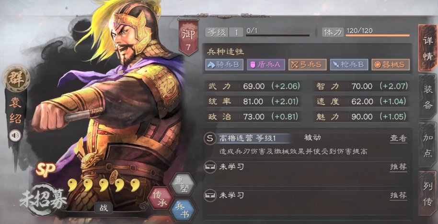Screen dimensions: 438x224
Task: Select the first unlearned skill slot icon
Action: click(210, 167)
